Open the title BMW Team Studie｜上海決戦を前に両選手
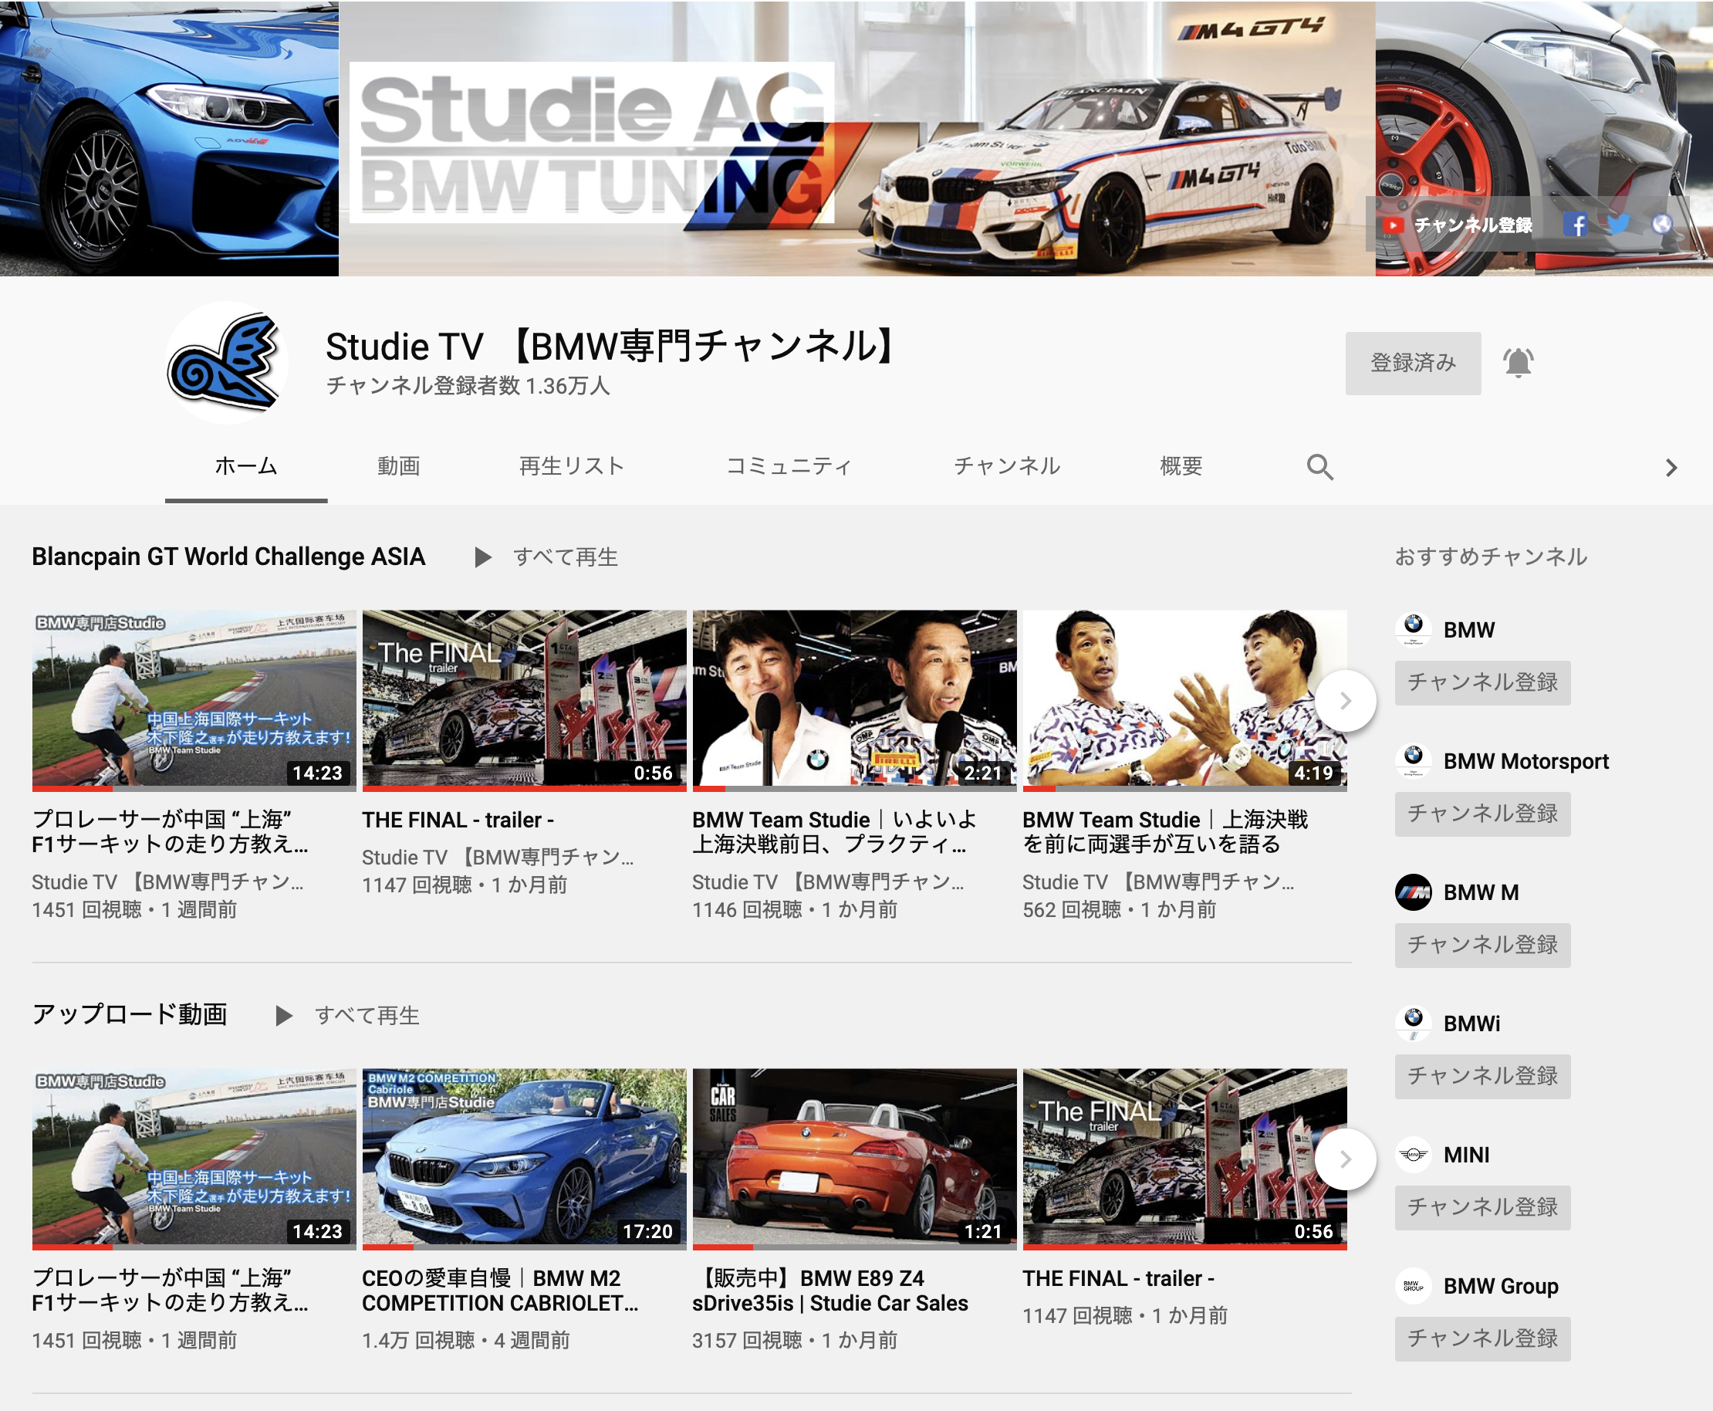The height and width of the screenshot is (1411, 1713). 1165,831
